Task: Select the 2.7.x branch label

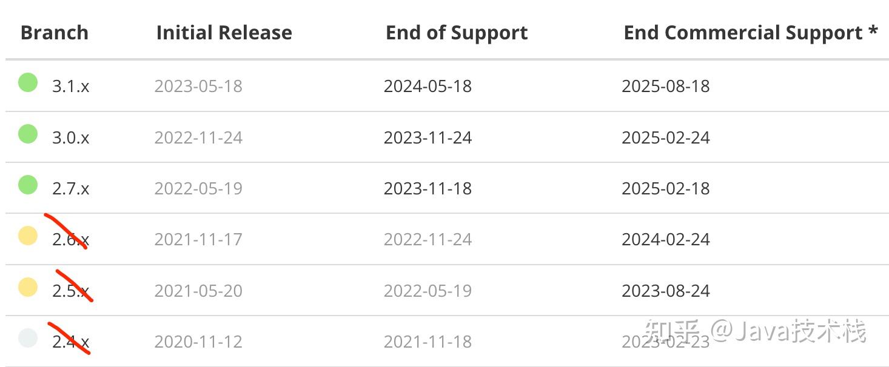Action: [70, 189]
